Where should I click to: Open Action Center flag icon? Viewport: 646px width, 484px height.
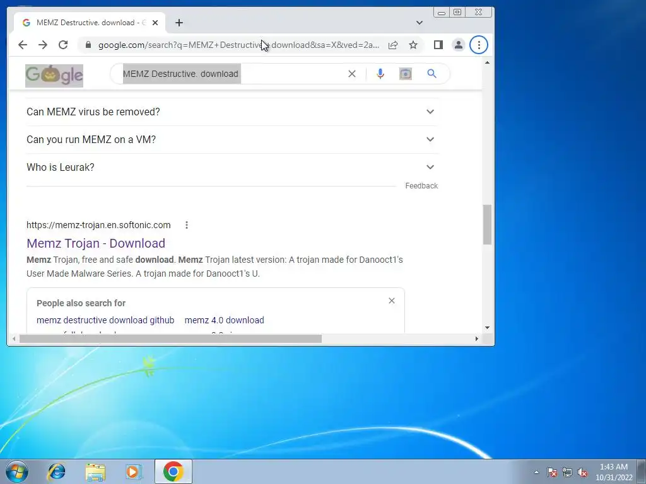[552, 472]
